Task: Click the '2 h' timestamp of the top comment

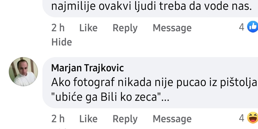Action: pos(58,28)
